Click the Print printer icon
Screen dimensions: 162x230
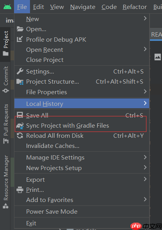20,190
